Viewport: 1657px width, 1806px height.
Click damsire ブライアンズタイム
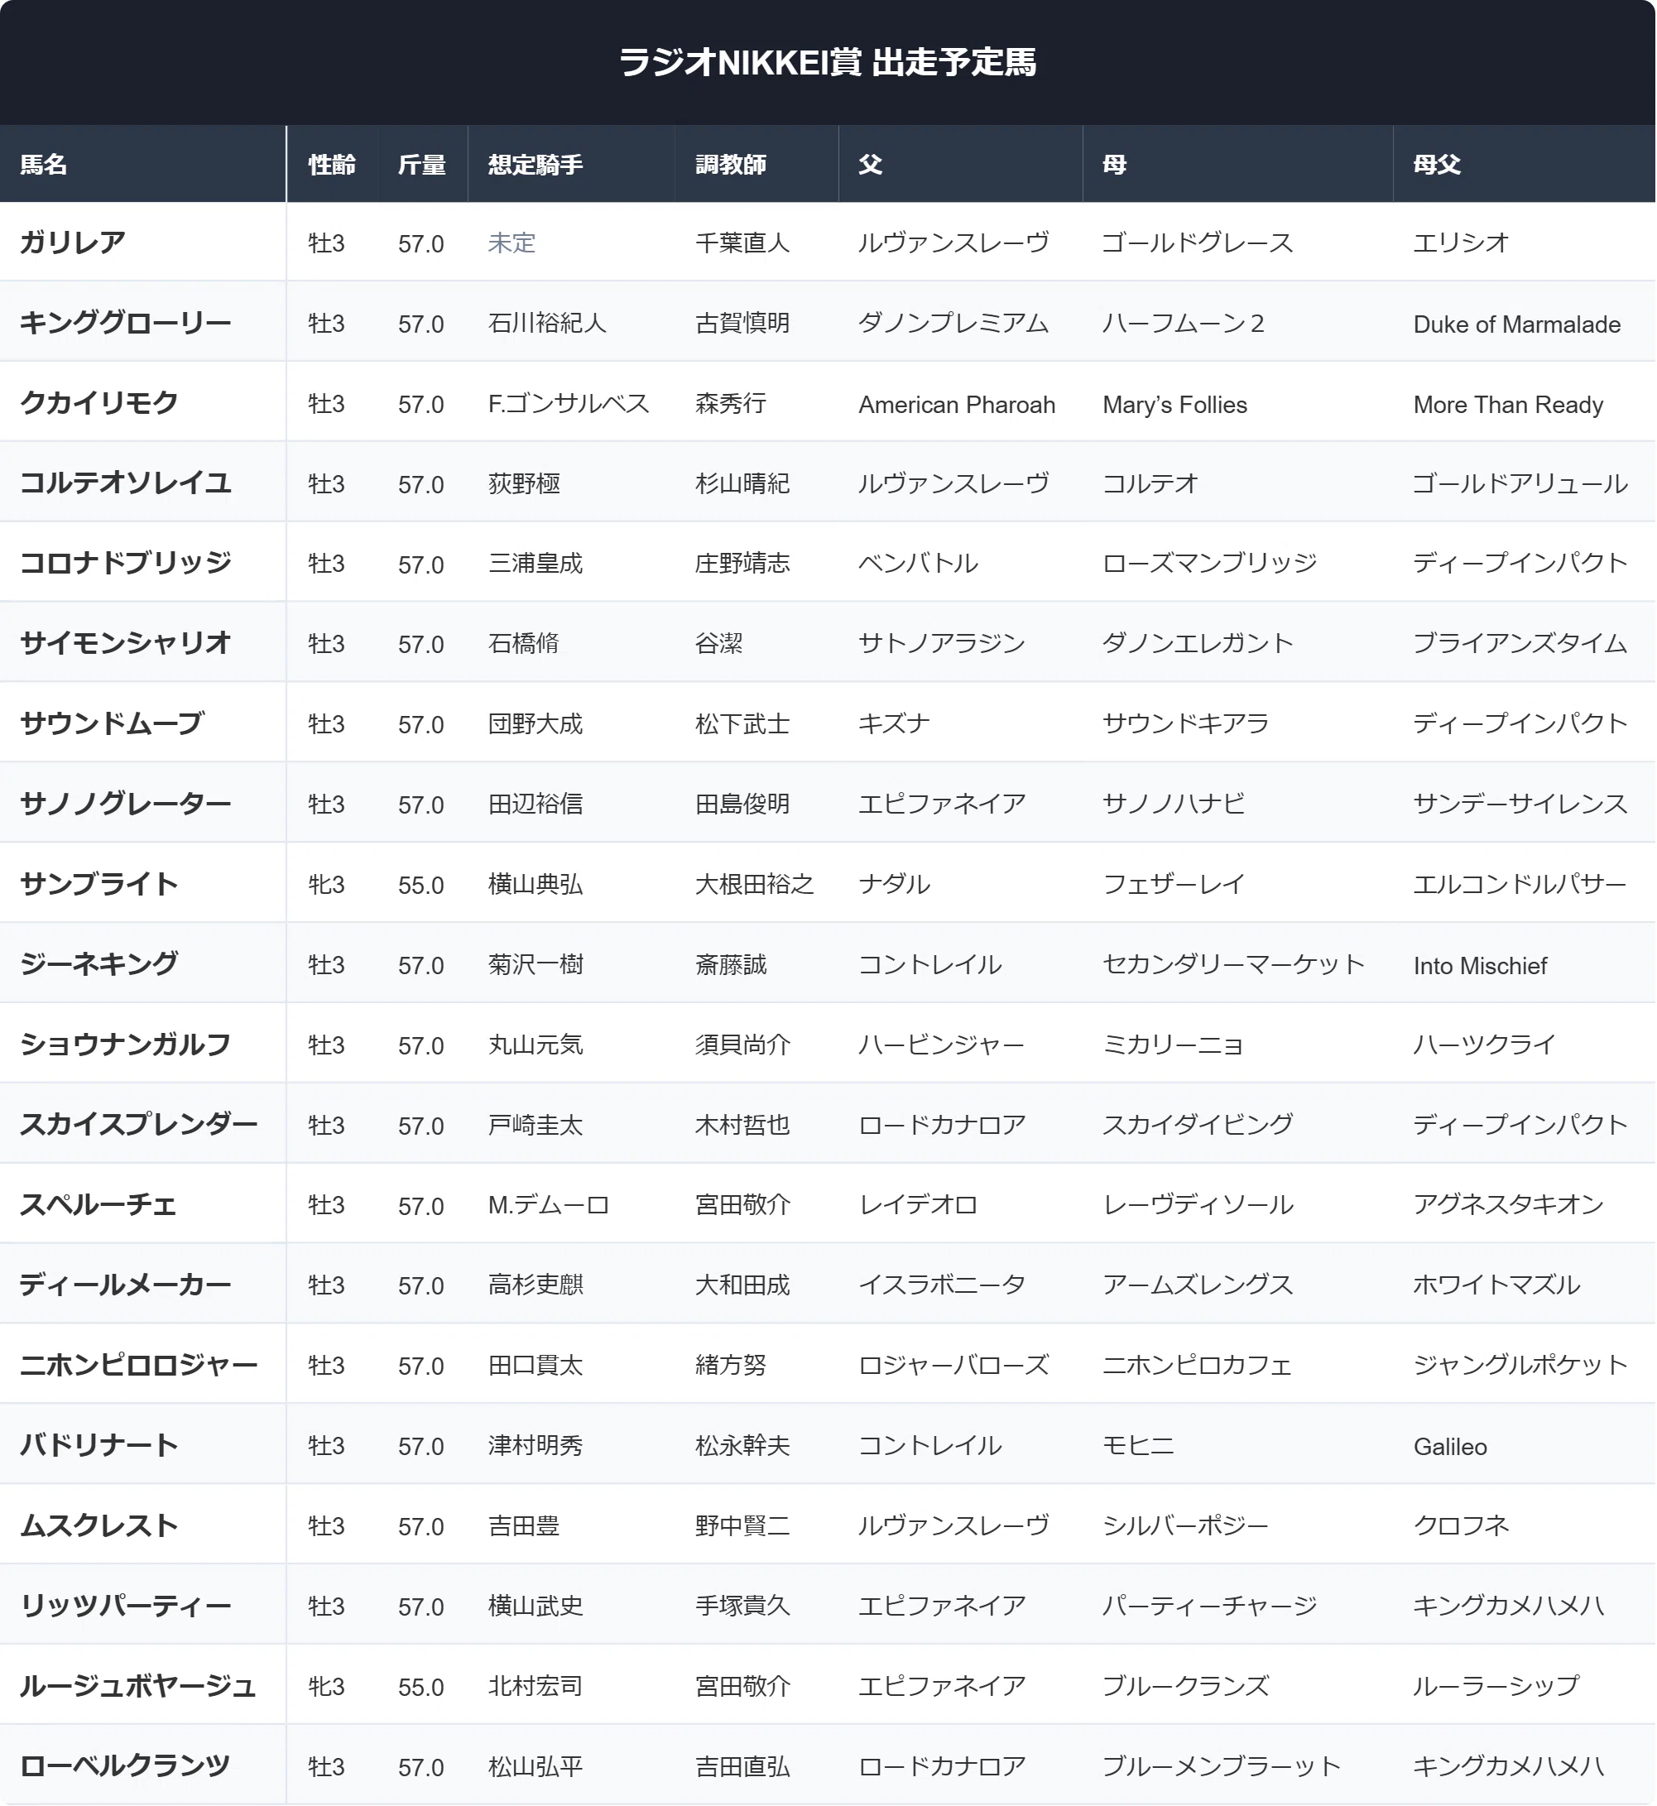point(1520,643)
